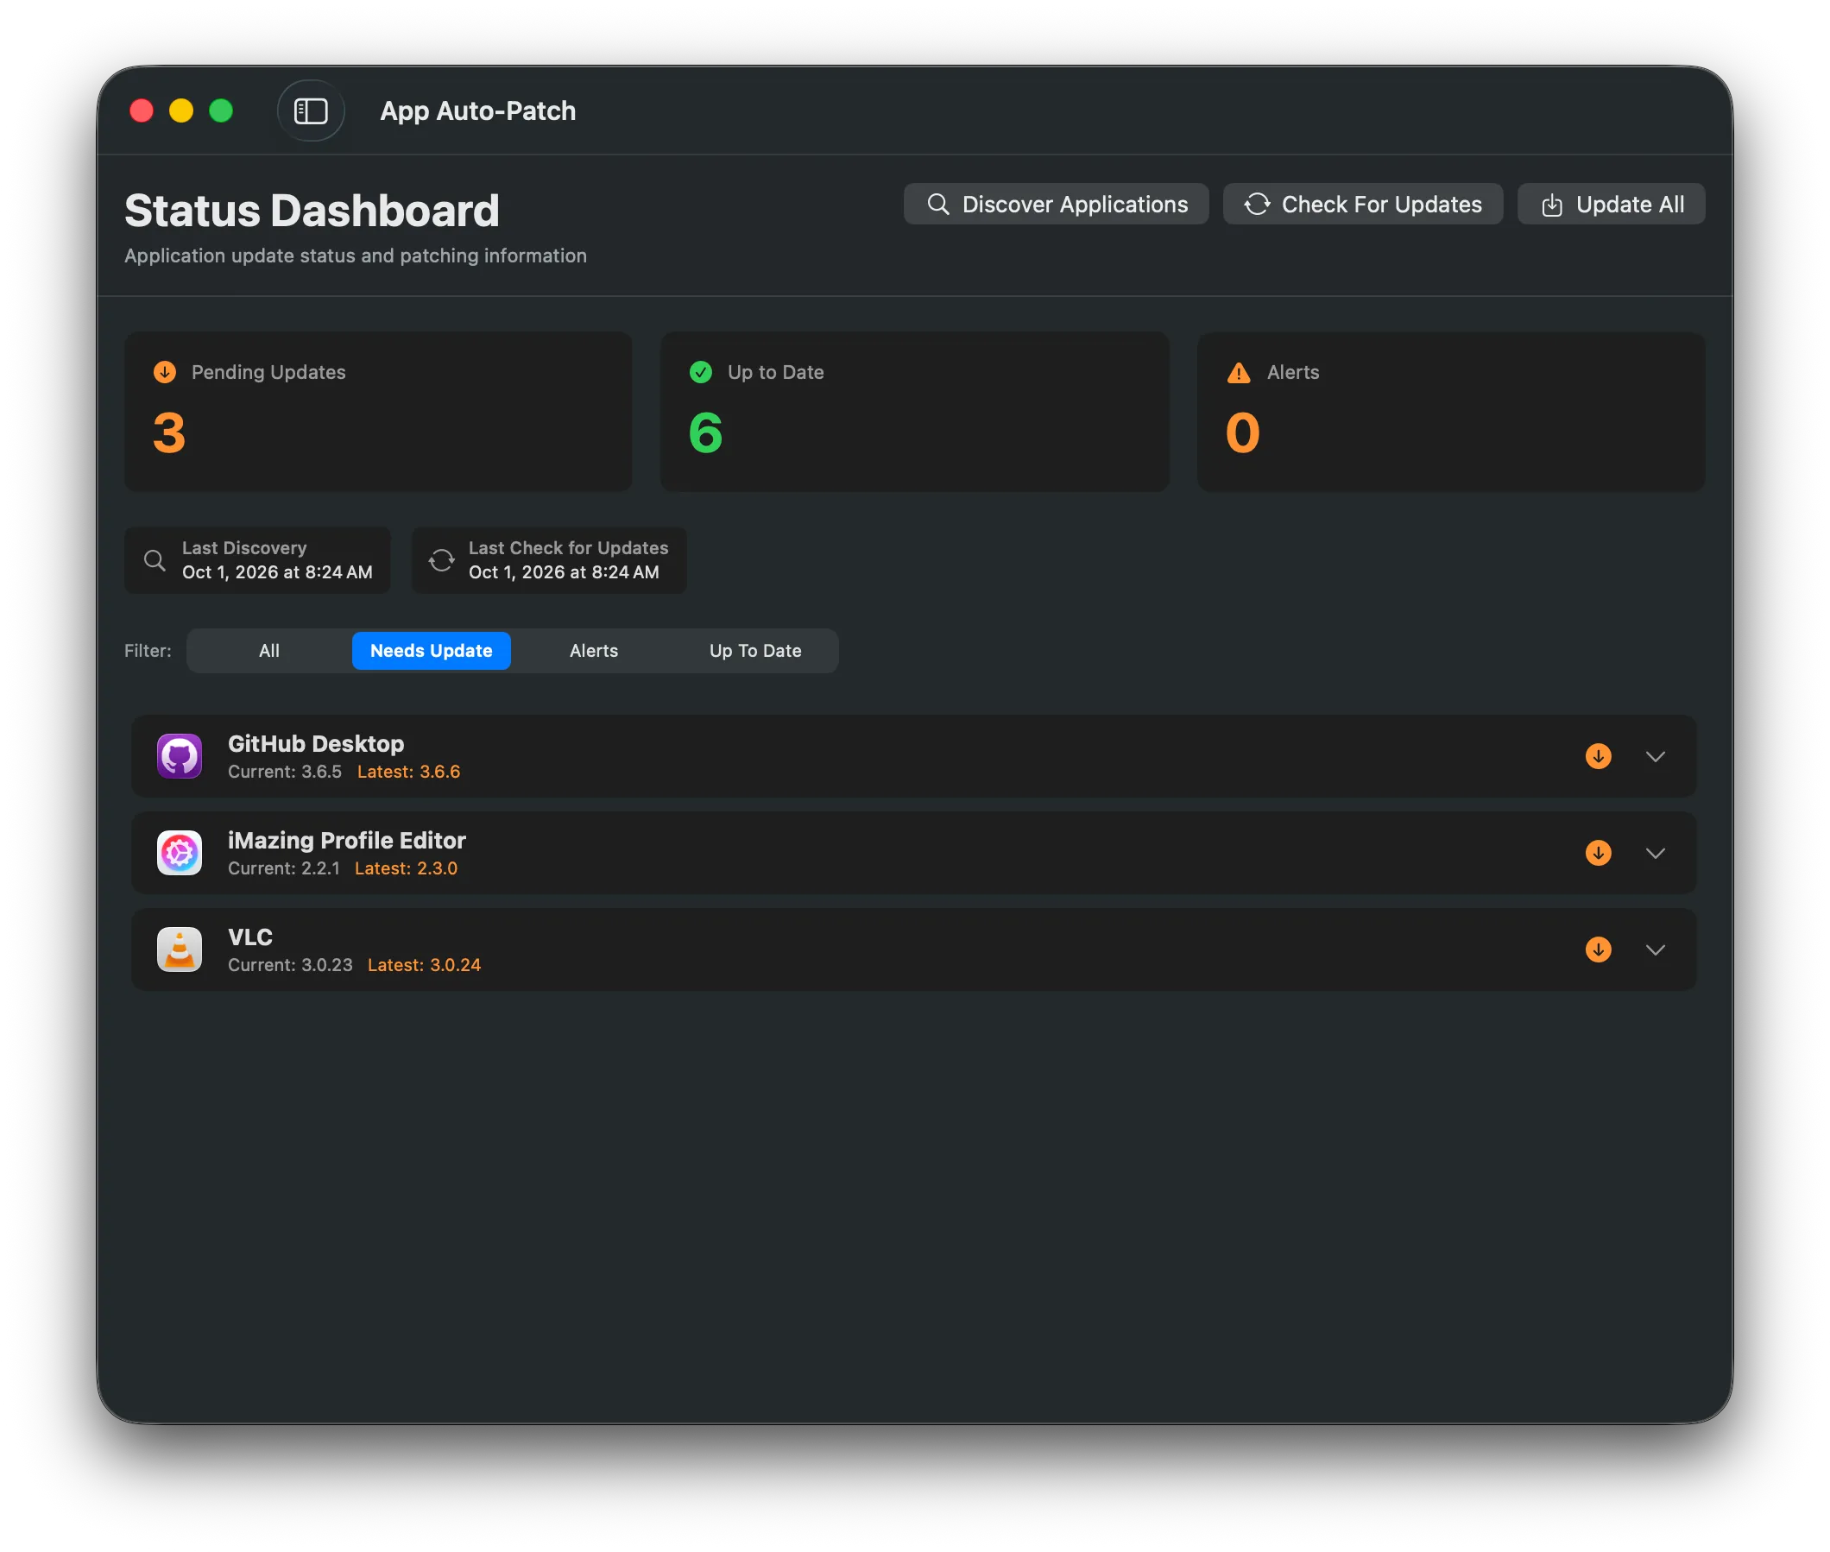This screenshot has height=1552, width=1830.
Task: Expand the iMazing Profile Editor row chevron
Action: click(x=1656, y=854)
